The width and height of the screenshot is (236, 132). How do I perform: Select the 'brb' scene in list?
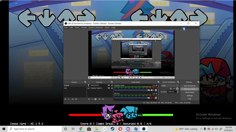pyautogui.click(x=75, y=88)
